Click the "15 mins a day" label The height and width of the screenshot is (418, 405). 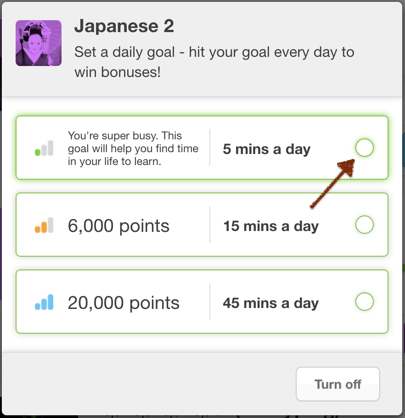[x=271, y=226]
